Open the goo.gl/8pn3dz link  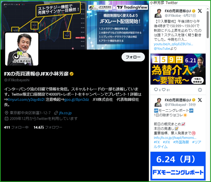(77, 99)
